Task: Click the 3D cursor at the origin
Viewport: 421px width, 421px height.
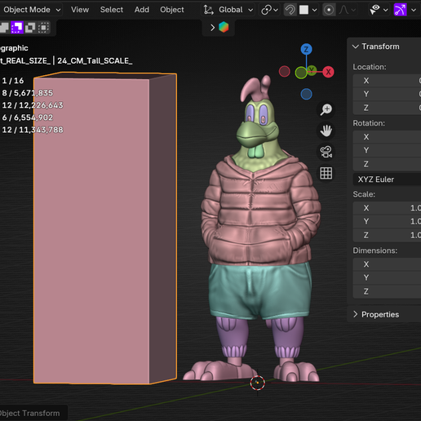Action: pos(257,383)
